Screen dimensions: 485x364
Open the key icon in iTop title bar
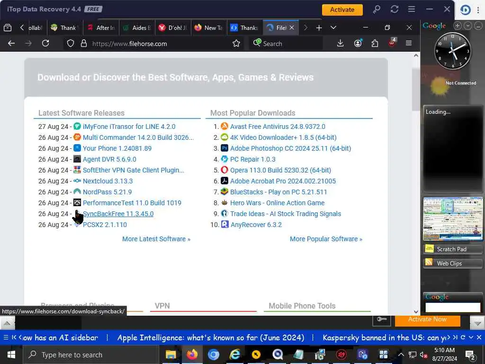coord(377,9)
